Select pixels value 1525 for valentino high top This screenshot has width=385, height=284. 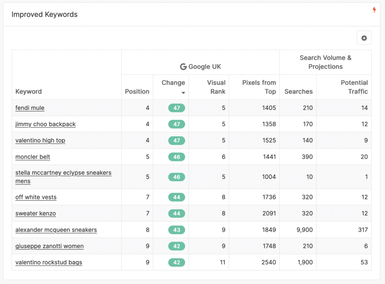(x=269, y=140)
